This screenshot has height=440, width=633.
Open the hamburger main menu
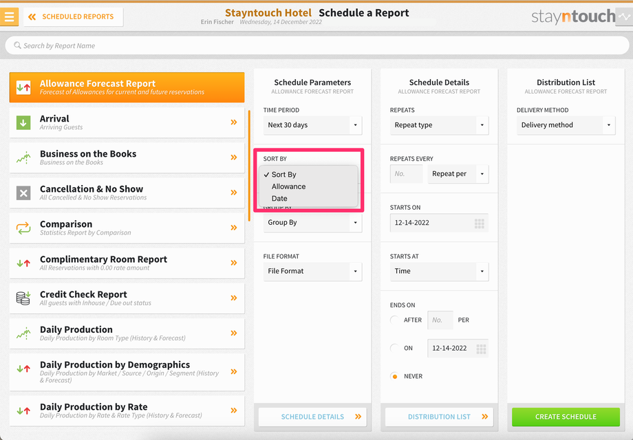pos(9,16)
